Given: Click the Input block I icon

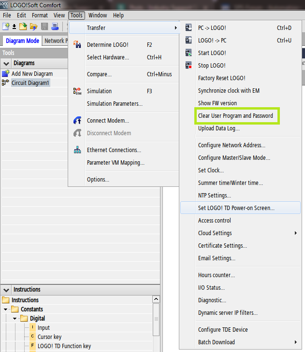Looking at the screenshot, I should (x=32, y=327).
